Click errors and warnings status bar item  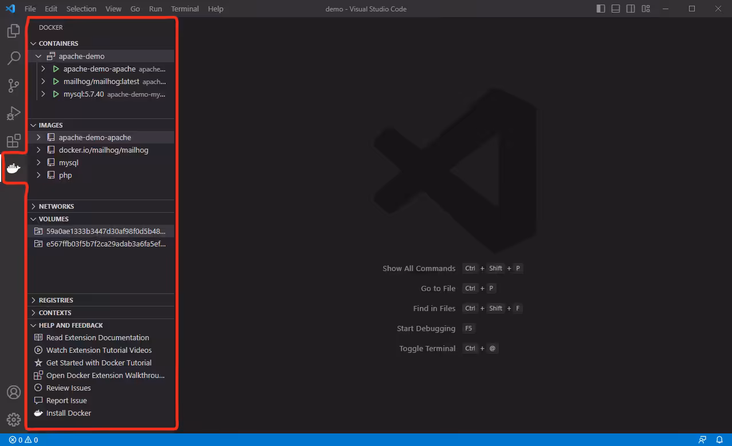23,440
